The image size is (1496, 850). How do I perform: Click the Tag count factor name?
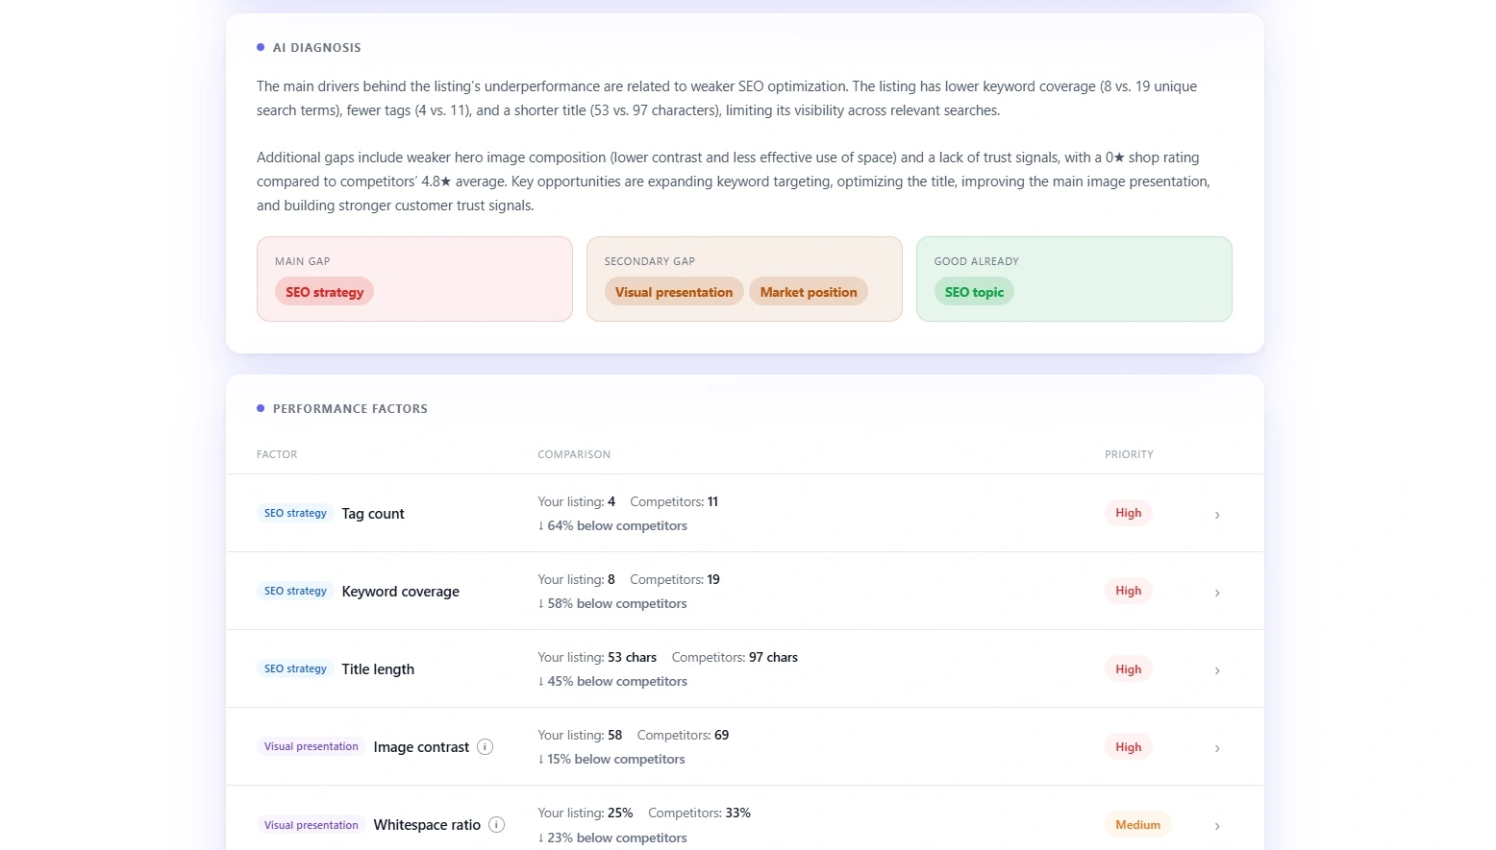click(x=373, y=514)
